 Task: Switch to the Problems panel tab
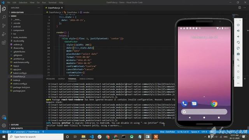point(50,79)
